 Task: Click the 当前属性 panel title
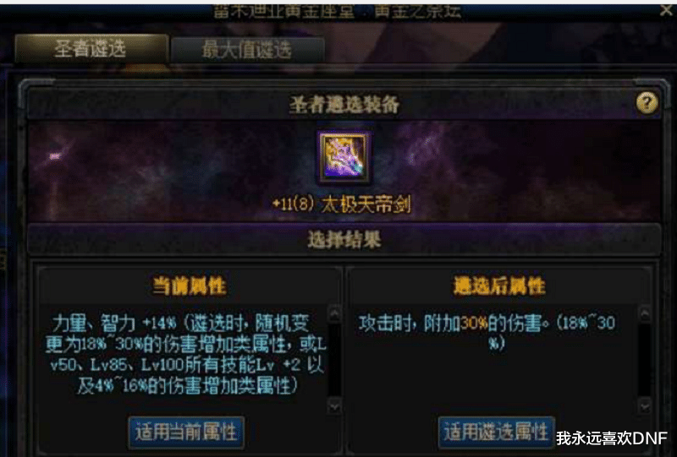[x=189, y=286]
